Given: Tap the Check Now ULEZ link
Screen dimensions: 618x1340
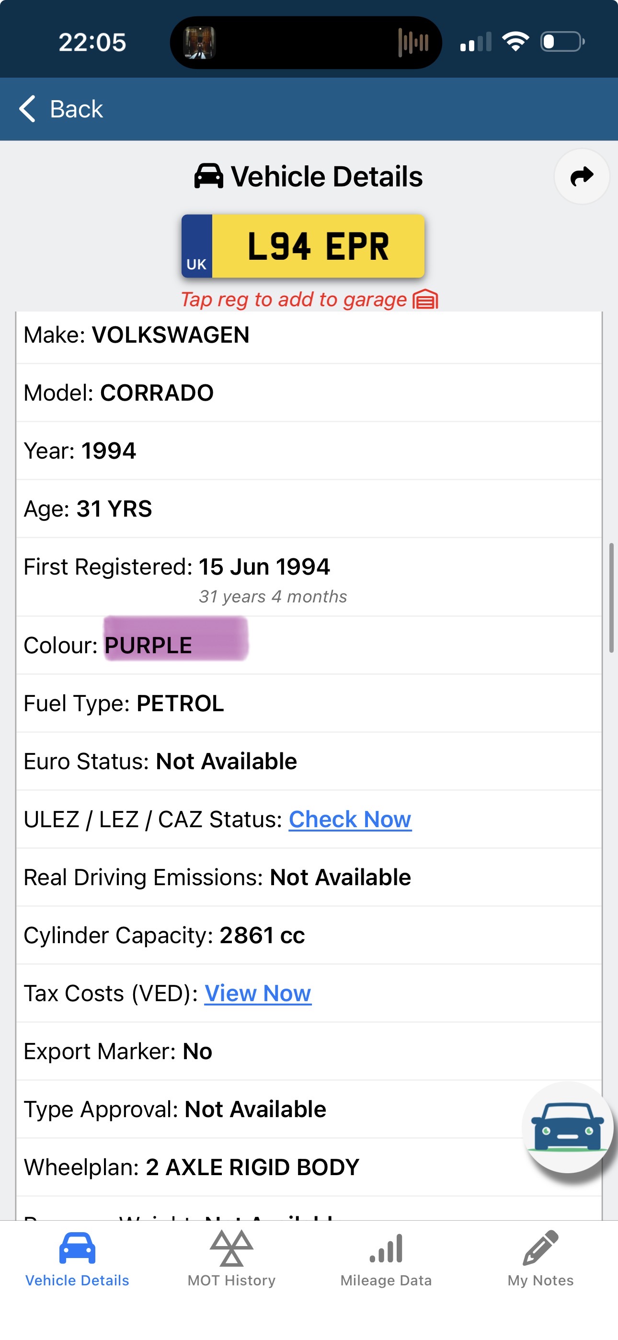Looking at the screenshot, I should tap(350, 820).
